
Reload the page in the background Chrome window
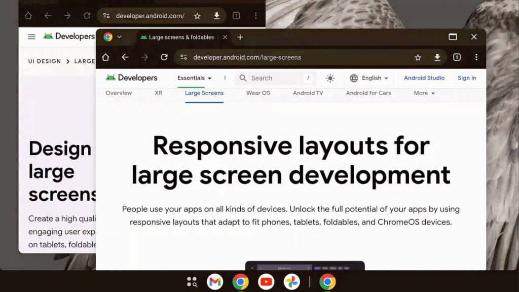[87, 16]
